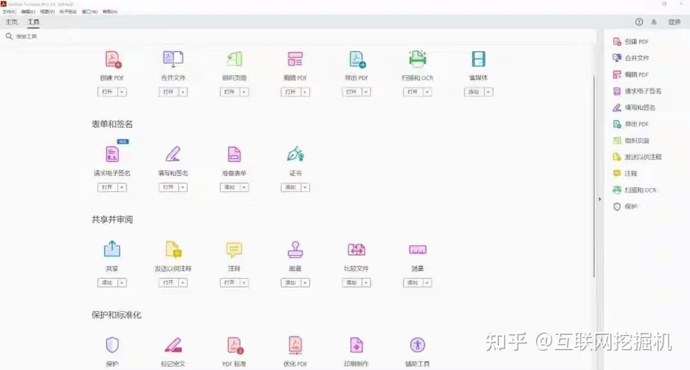Open the 文件 menu
The image size is (690, 370).
coord(9,11)
